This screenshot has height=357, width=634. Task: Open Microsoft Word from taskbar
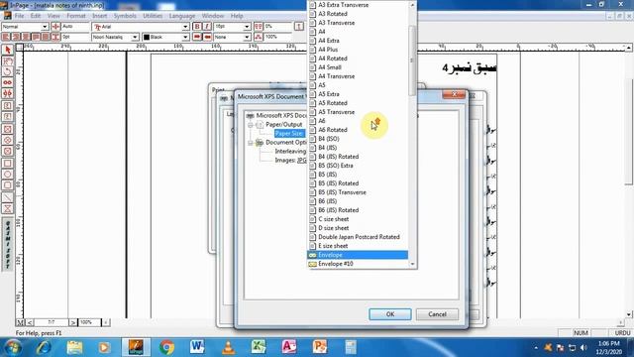coord(197,347)
